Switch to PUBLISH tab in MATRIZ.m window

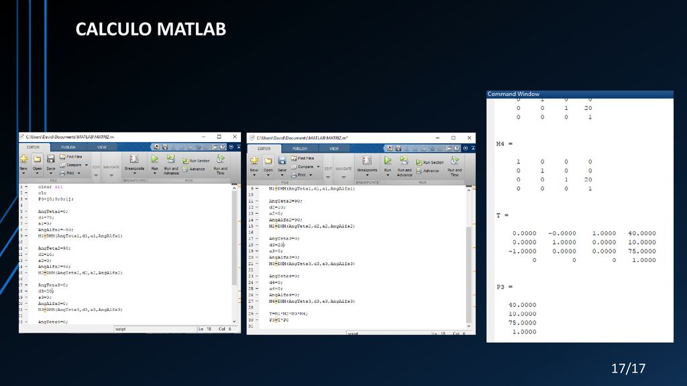click(68, 147)
